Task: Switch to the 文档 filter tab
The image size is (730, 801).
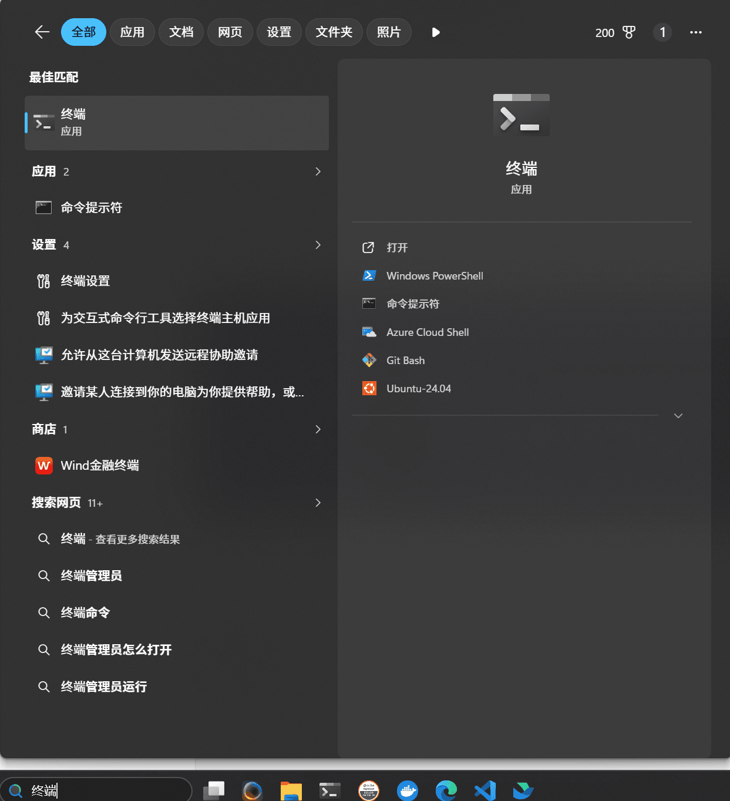Action: [x=181, y=32]
